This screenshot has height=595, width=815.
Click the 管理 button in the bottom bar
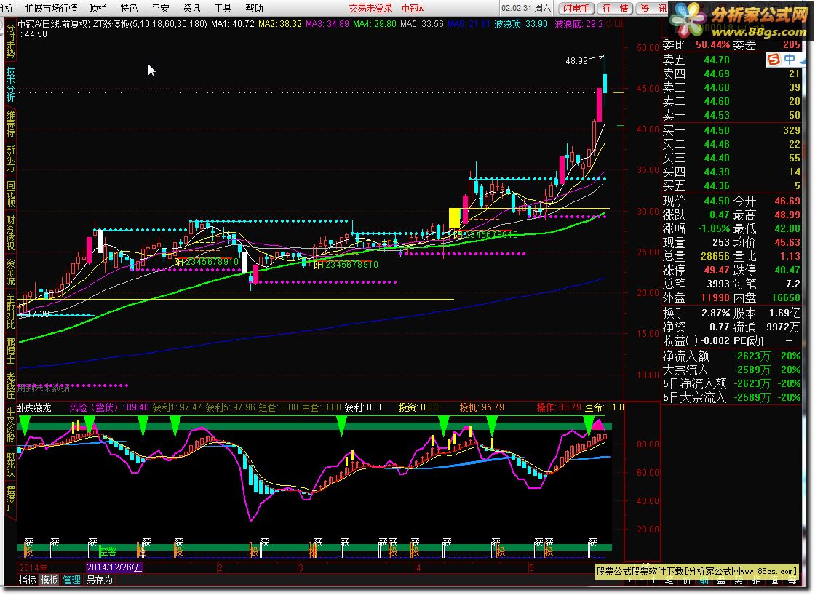(x=72, y=580)
